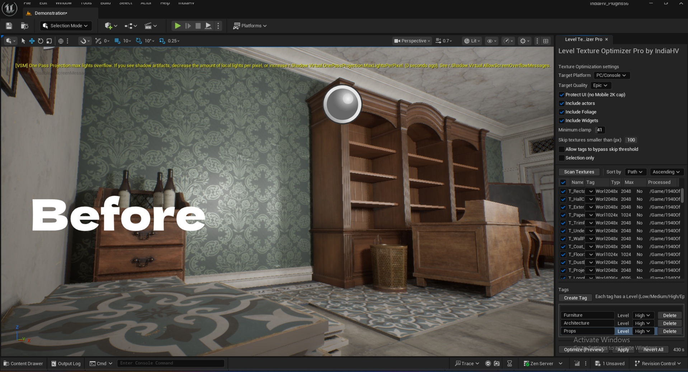Open camera speed 0.7 dropdown

tap(444, 41)
